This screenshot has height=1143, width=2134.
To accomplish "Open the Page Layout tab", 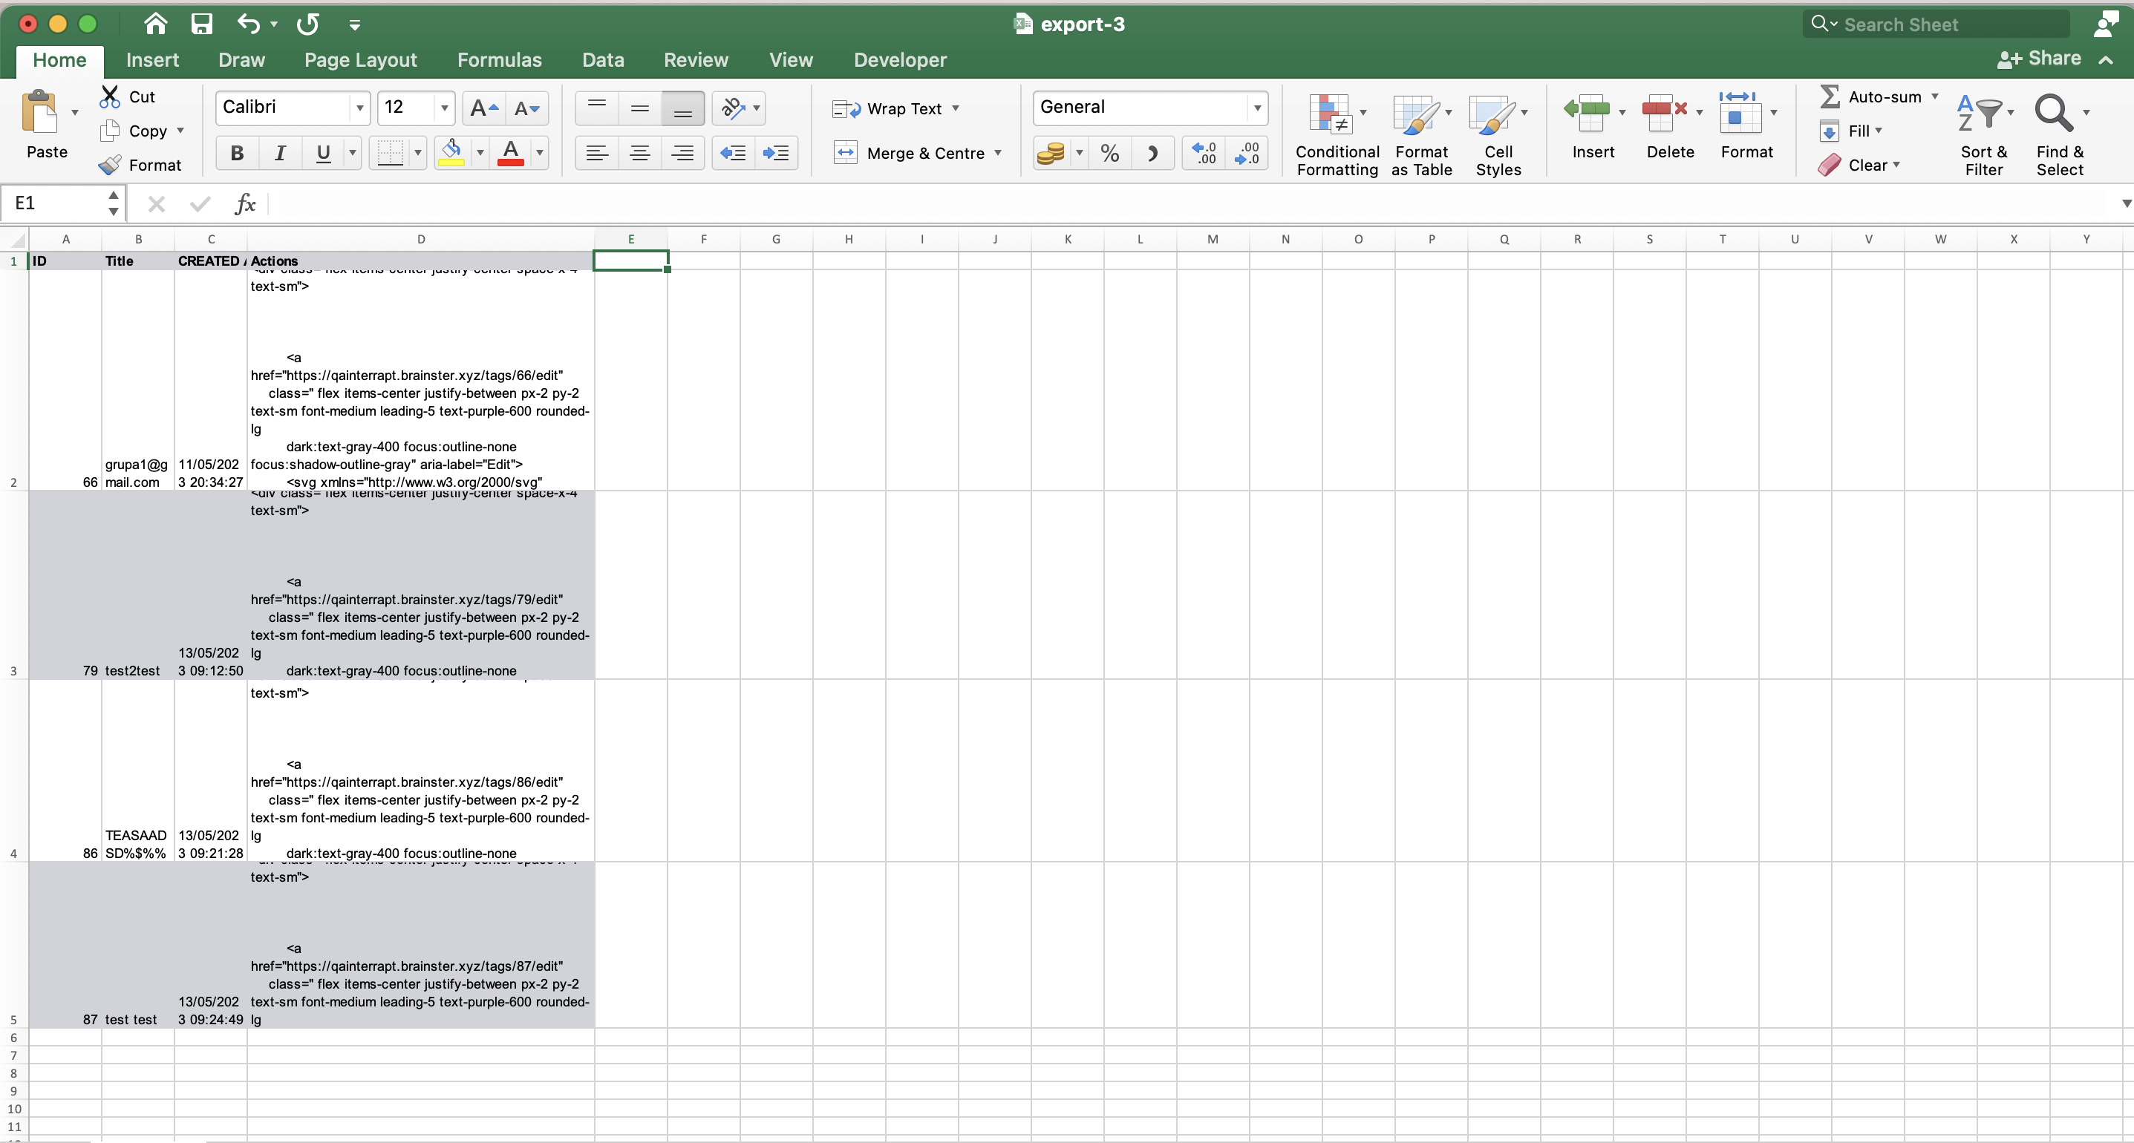I will point(359,59).
